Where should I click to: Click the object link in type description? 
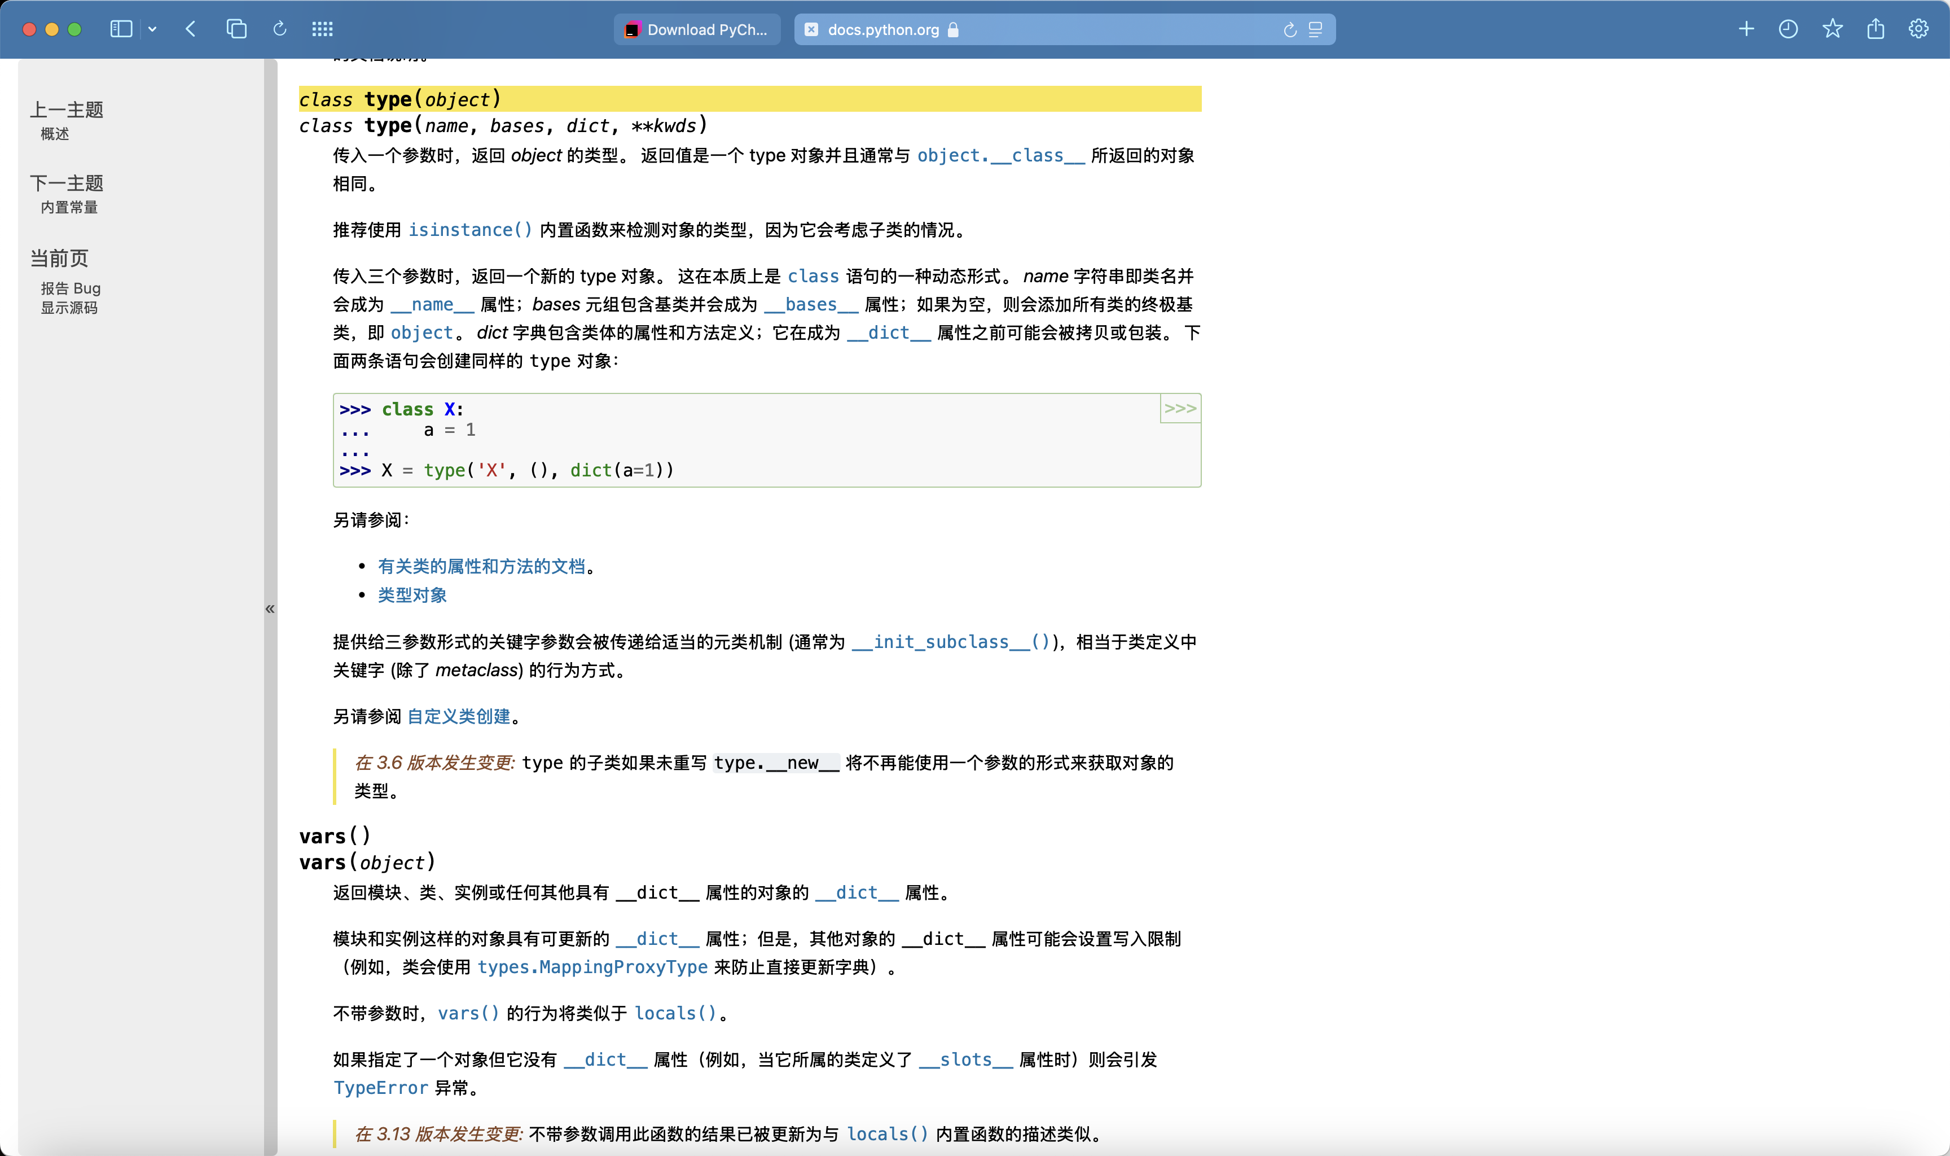click(421, 334)
